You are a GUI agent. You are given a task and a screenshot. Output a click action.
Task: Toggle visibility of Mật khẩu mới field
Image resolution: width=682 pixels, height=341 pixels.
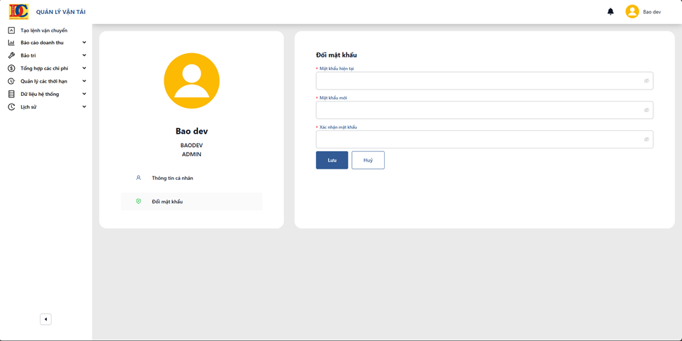click(x=646, y=110)
